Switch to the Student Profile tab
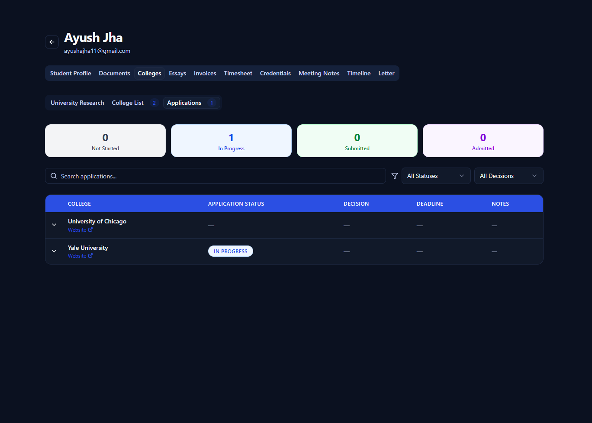 click(71, 73)
